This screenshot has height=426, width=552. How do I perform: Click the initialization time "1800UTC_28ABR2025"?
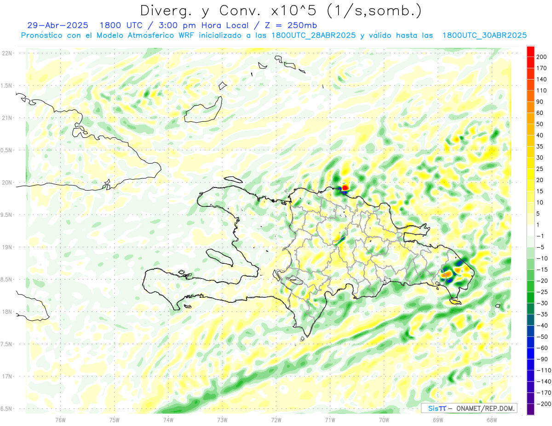tap(314, 35)
